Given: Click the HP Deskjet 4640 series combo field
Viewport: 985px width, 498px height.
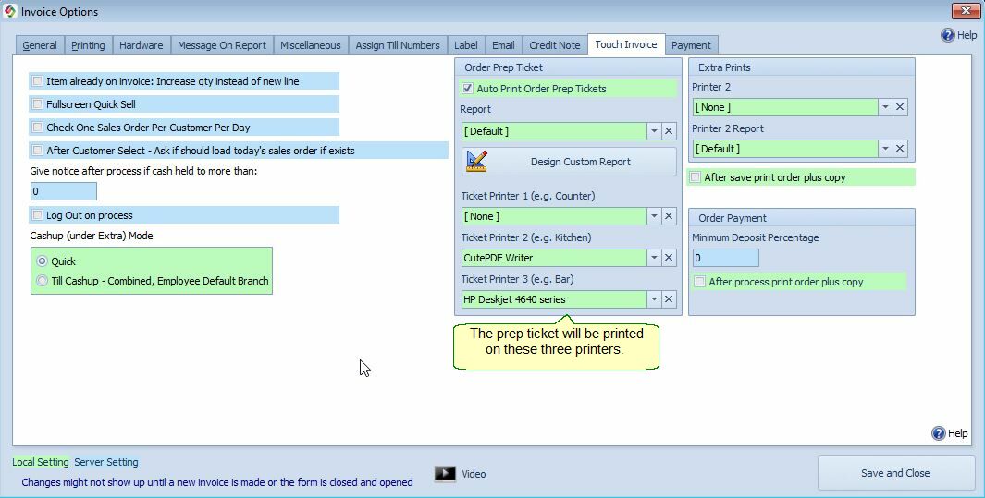Looking at the screenshot, I should [x=554, y=299].
